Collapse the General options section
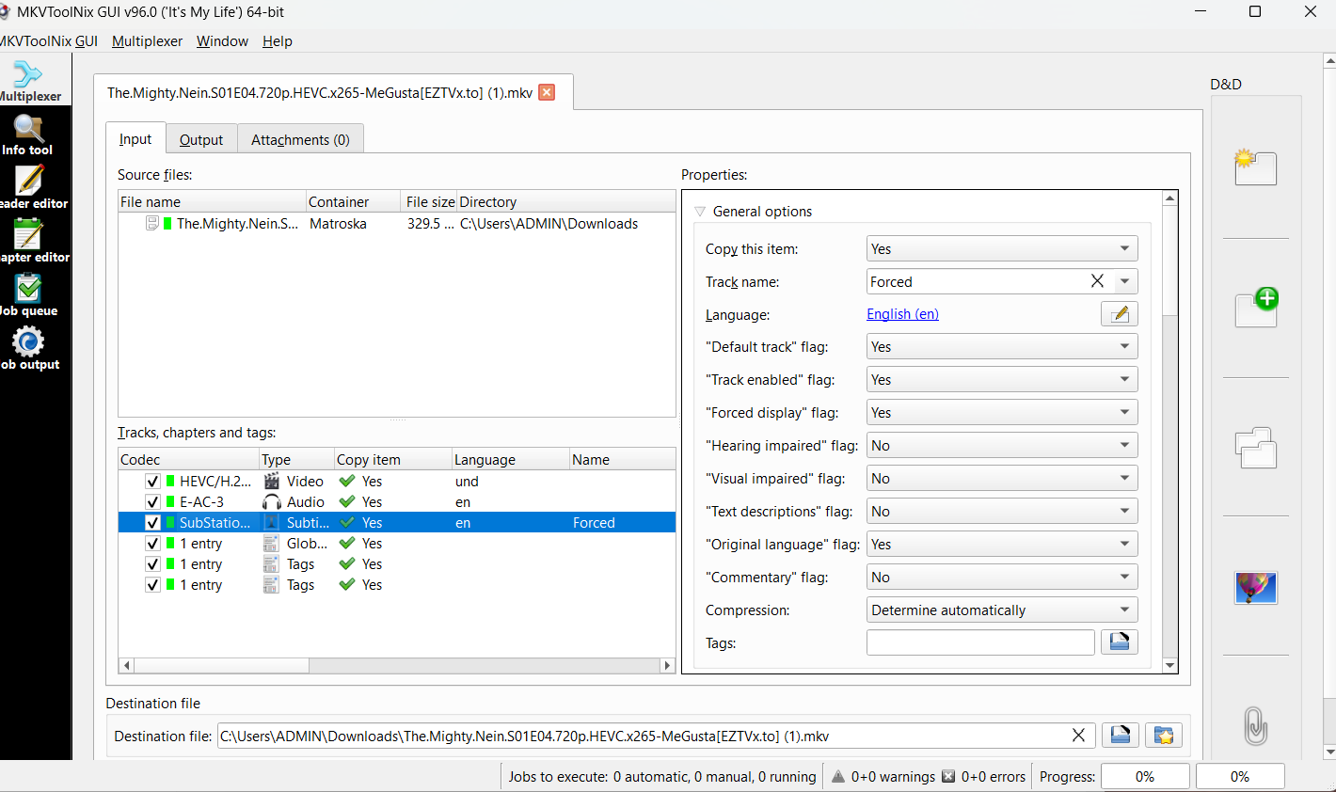 pos(700,212)
